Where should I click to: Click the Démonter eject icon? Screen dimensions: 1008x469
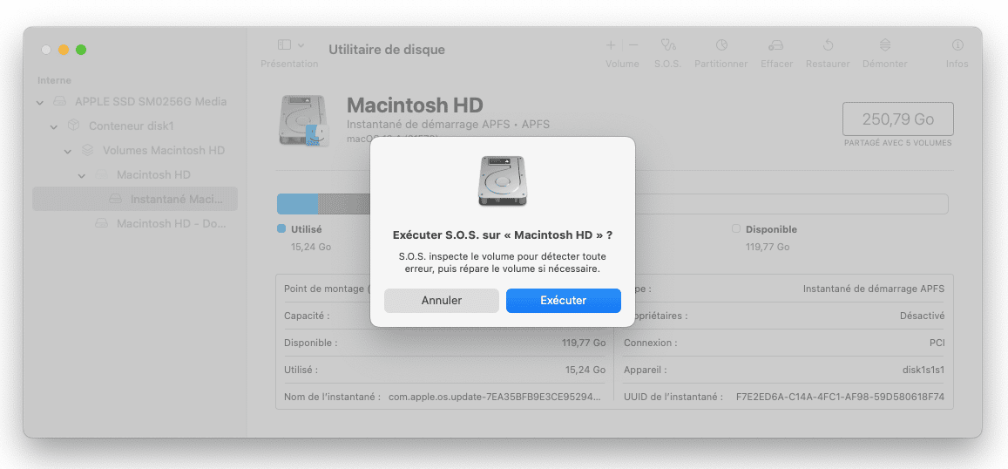(x=884, y=45)
